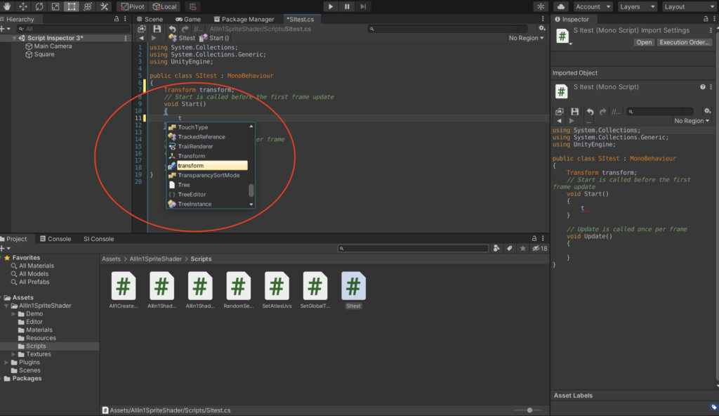Click Execution Order in Import Settings
The height and width of the screenshot is (416, 719).
point(685,41)
